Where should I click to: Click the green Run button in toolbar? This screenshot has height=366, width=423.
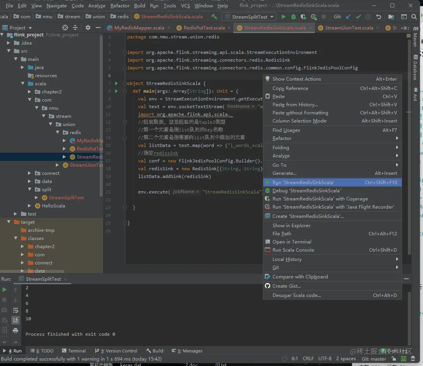point(283,17)
